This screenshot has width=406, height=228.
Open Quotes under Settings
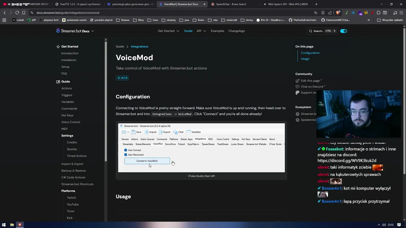coord(72,149)
